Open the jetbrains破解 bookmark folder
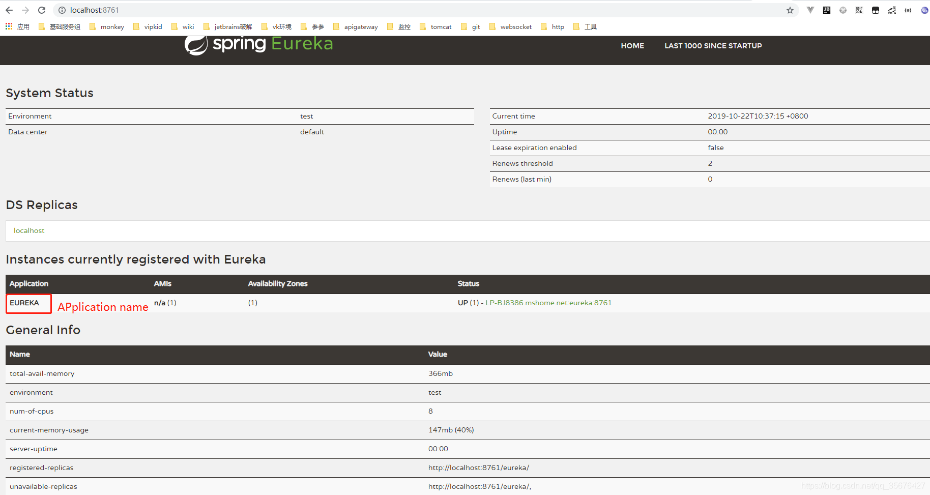 tap(227, 27)
